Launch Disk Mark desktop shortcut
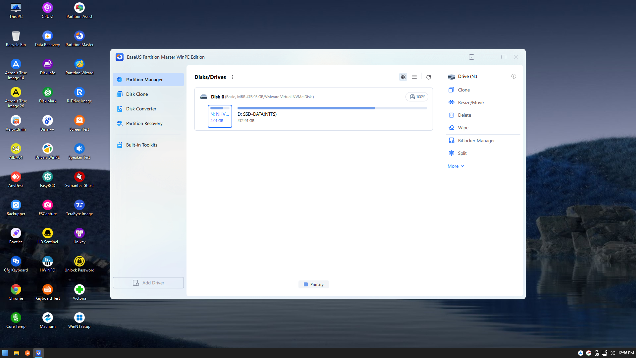The image size is (636, 358). coord(47,95)
